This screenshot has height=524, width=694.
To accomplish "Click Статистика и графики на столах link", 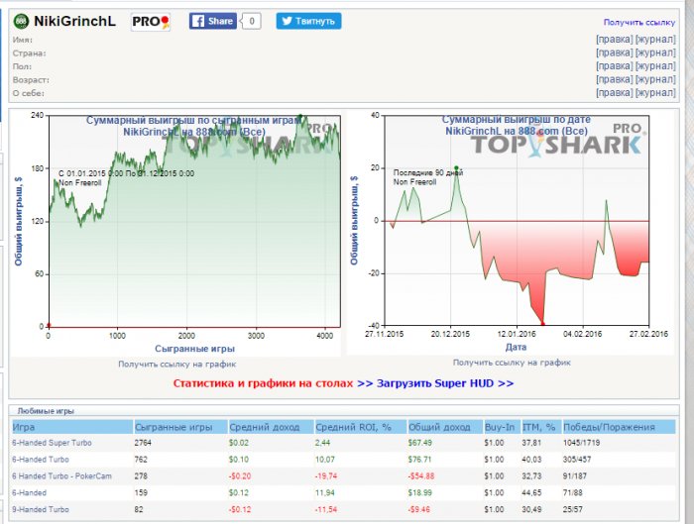I will click(263, 383).
